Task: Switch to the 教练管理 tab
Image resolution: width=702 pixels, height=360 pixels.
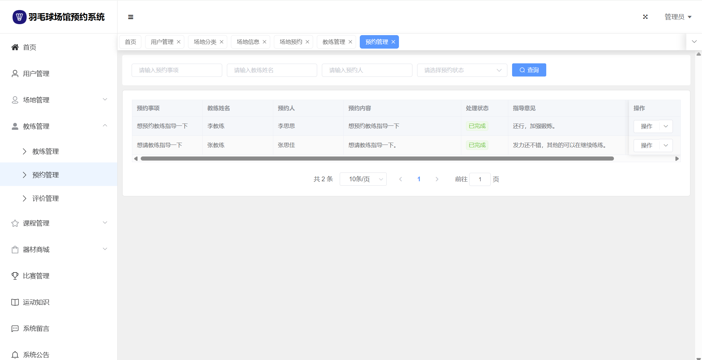Action: (x=333, y=42)
